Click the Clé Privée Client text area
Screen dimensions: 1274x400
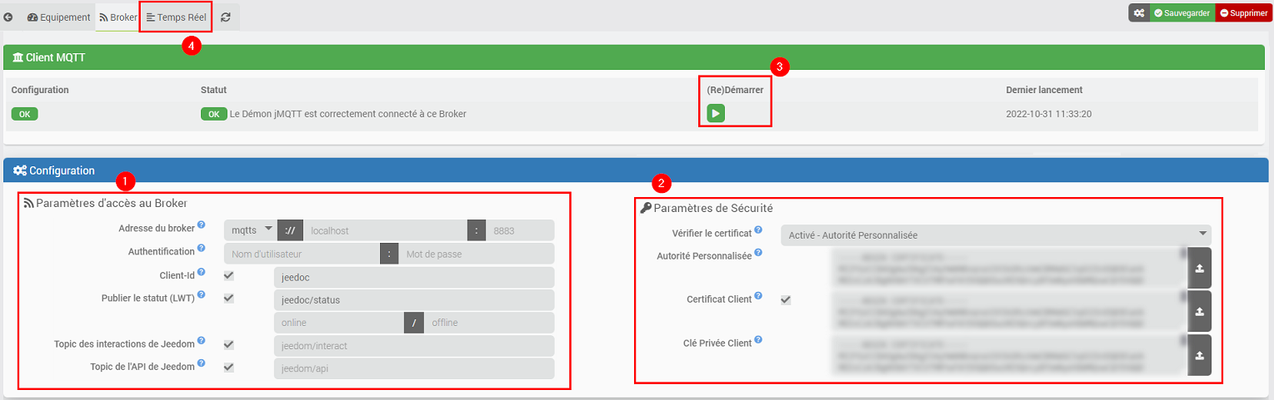pos(1008,355)
